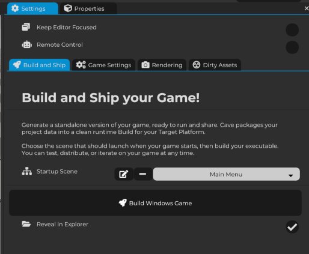Click the dropdown arrow on Main Menu selector

[x=291, y=175]
